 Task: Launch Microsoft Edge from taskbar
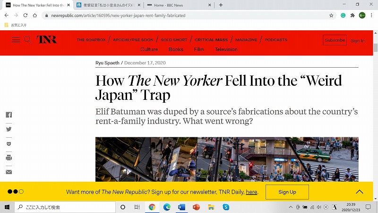167,207
